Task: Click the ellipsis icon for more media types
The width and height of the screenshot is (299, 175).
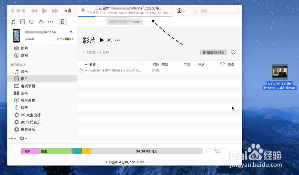Action: pyautogui.click(x=50, y=22)
